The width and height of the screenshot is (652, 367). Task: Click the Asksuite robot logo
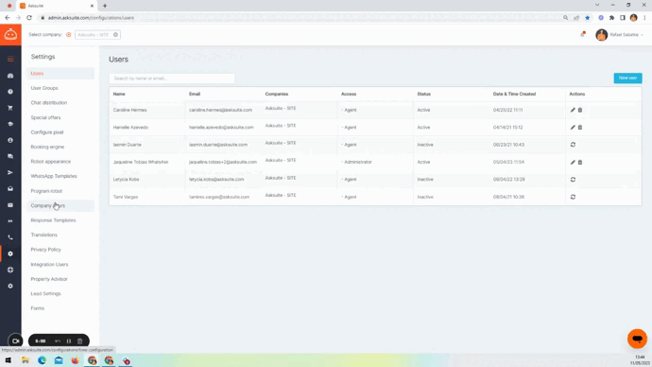point(10,35)
